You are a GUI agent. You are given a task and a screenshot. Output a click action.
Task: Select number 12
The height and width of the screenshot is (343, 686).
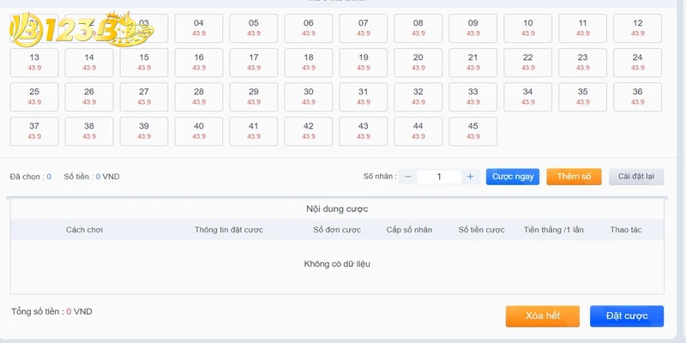[637, 28]
